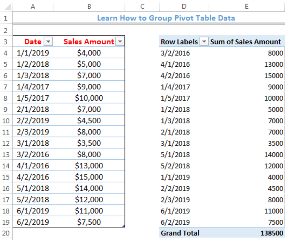Open the Date column filter dropdown
Viewport: 288px width, 240px height.
[x=48, y=42]
